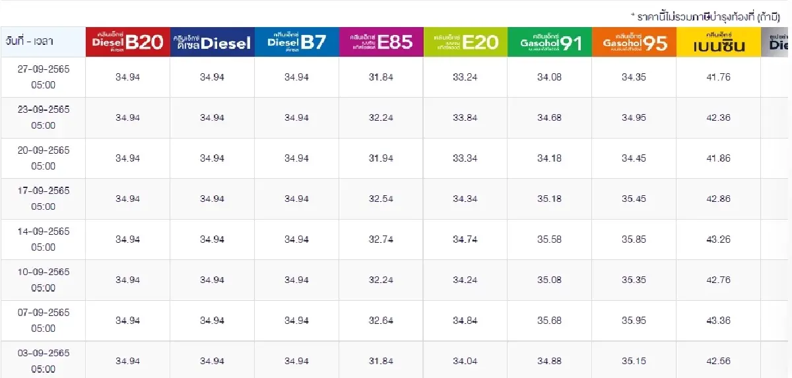The width and height of the screenshot is (792, 378).
Task: Click the green Gasohol 91 logo
Action: [550, 42]
